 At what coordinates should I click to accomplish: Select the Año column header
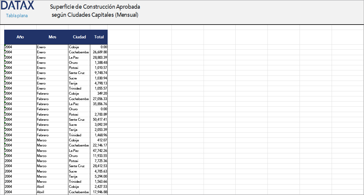coord(20,37)
